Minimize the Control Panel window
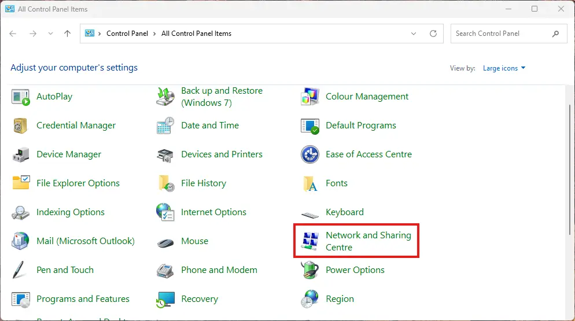The height and width of the screenshot is (321, 575). [x=508, y=9]
